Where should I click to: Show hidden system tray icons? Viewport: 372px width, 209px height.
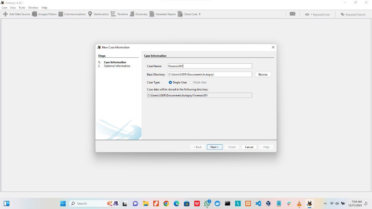pos(325,203)
